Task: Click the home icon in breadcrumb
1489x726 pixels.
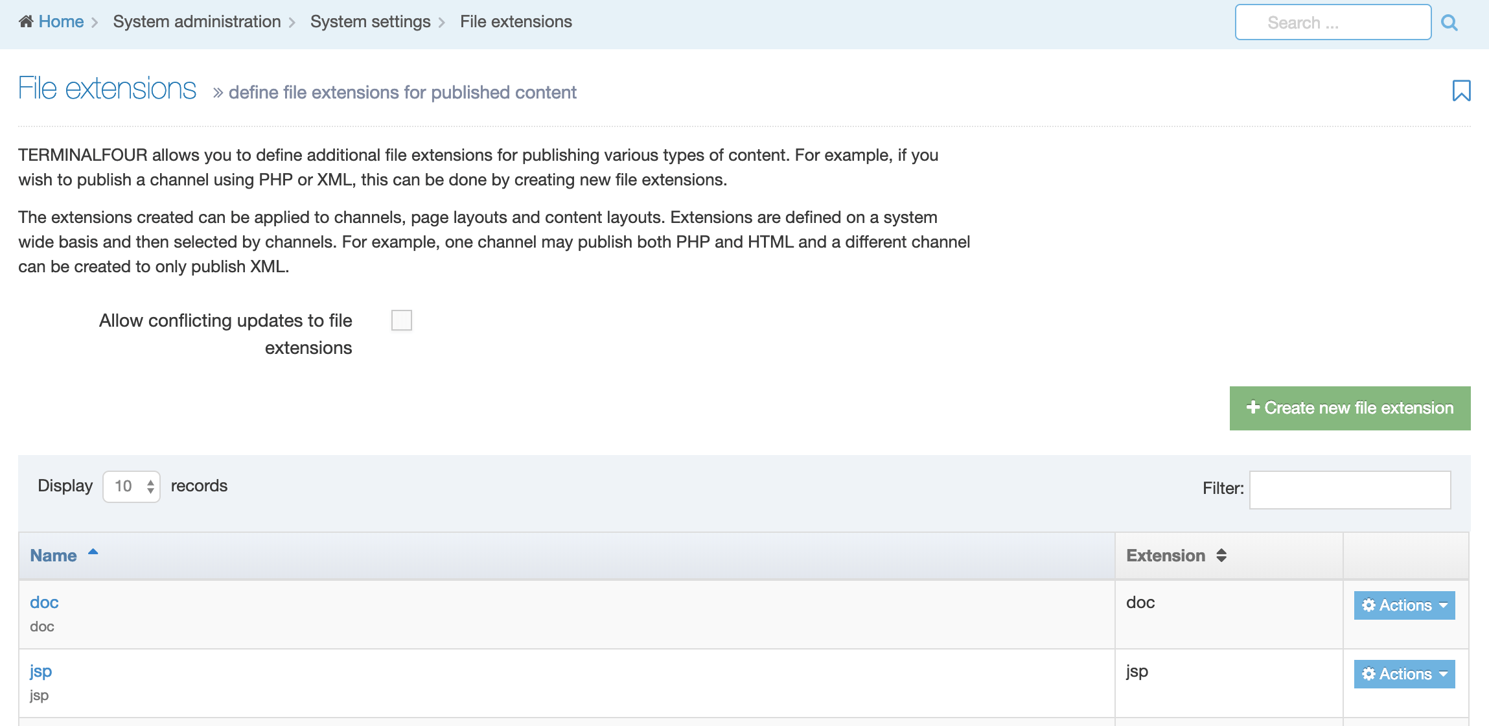Action: pos(26,22)
